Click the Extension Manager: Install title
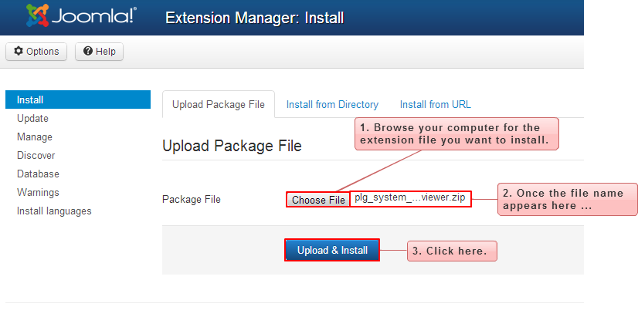 coord(255,18)
